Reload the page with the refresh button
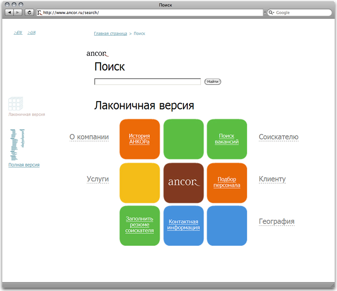 pos(29,13)
